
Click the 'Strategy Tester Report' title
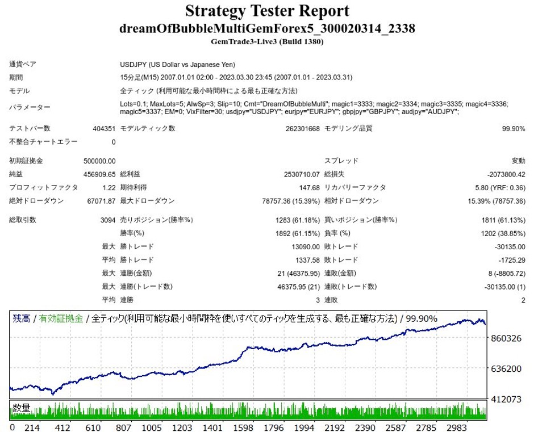pyautogui.click(x=267, y=11)
